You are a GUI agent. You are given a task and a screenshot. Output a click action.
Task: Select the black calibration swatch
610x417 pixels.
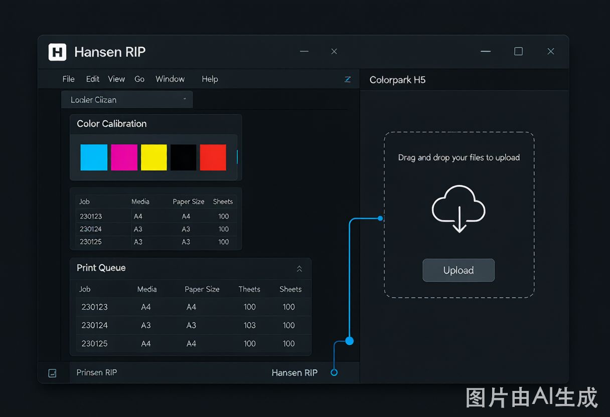click(x=183, y=157)
